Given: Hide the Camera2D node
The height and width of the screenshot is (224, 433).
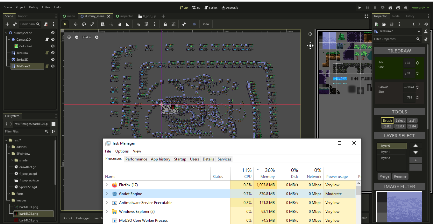Looking at the screenshot, I should point(53,40).
